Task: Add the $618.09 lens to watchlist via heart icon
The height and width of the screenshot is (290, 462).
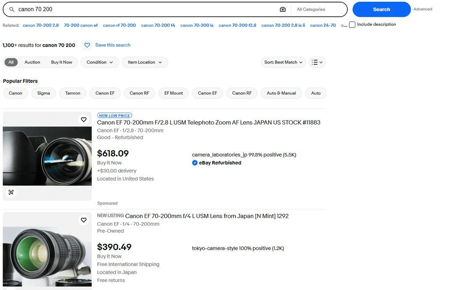Action: tap(84, 119)
